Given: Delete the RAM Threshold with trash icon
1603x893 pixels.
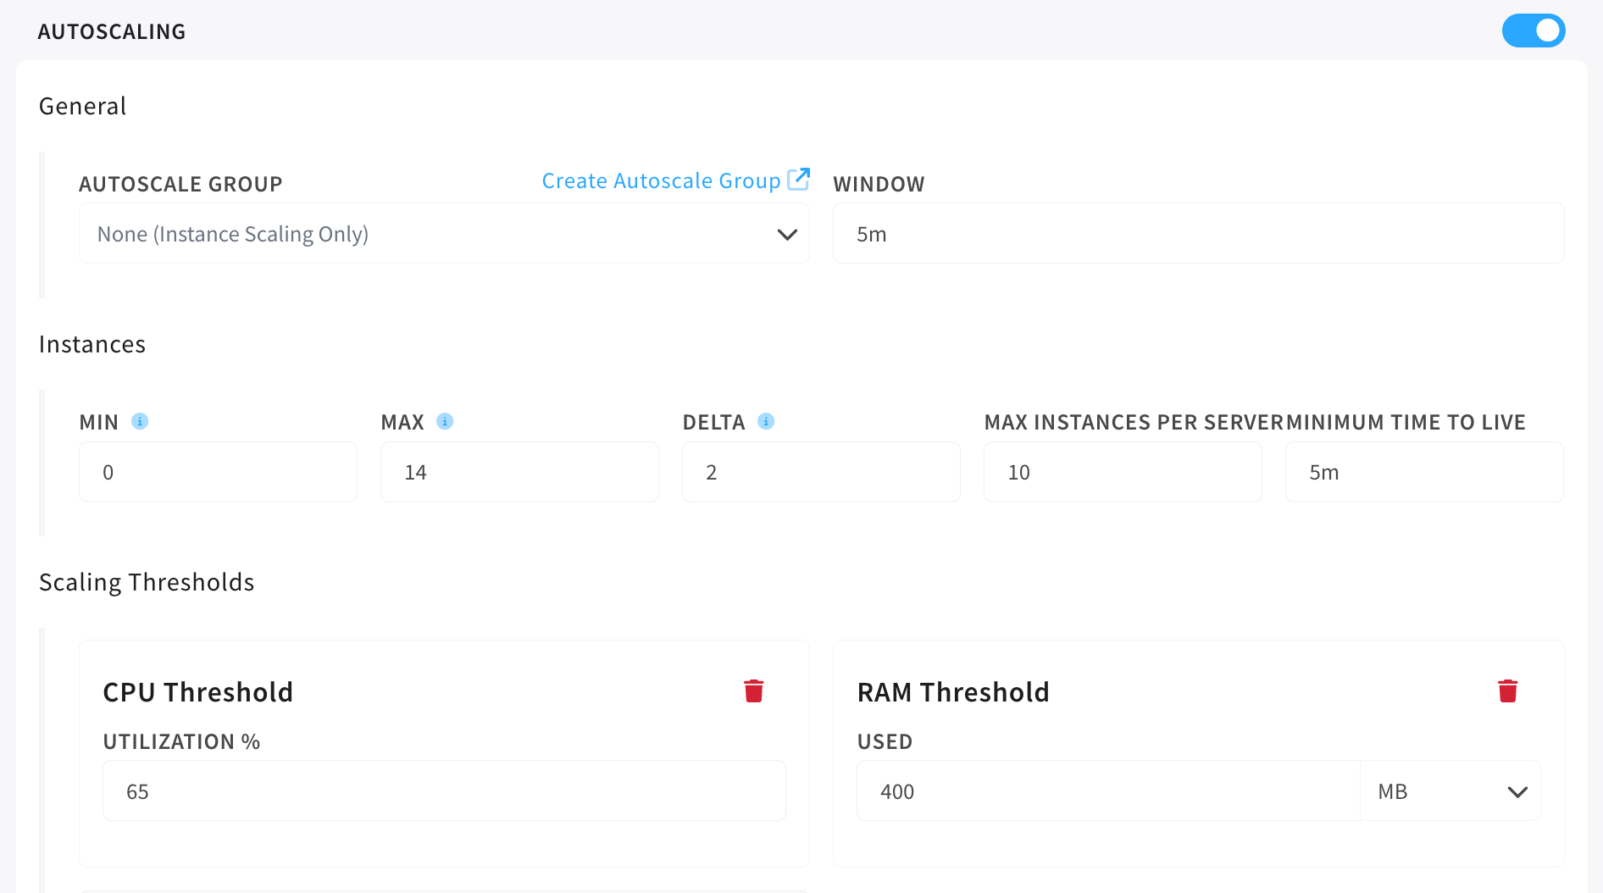Looking at the screenshot, I should pos(1508,691).
